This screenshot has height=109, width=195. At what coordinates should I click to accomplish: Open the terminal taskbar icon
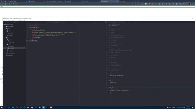[47, 107]
